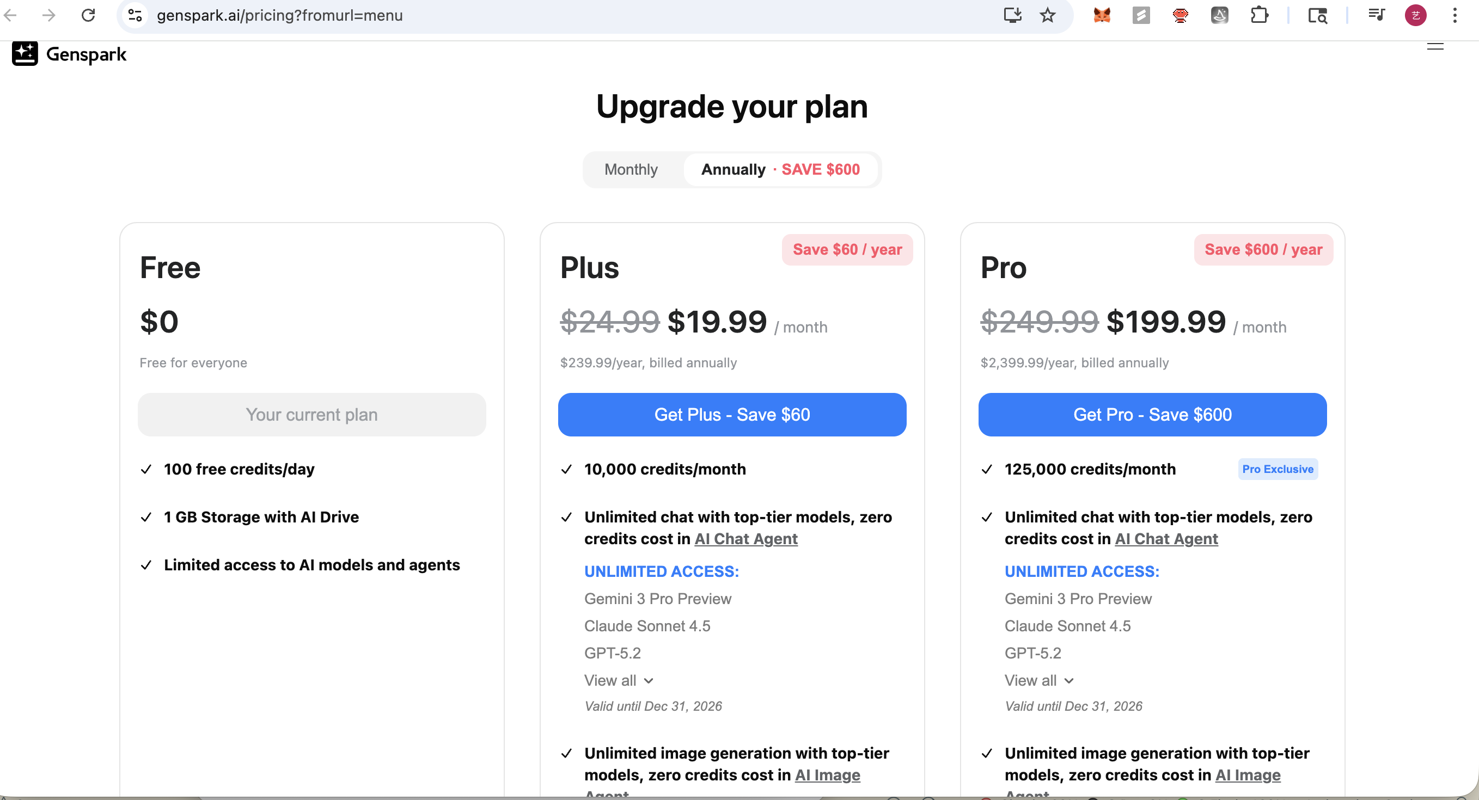View site information controls icon
1479x800 pixels.
135,15
